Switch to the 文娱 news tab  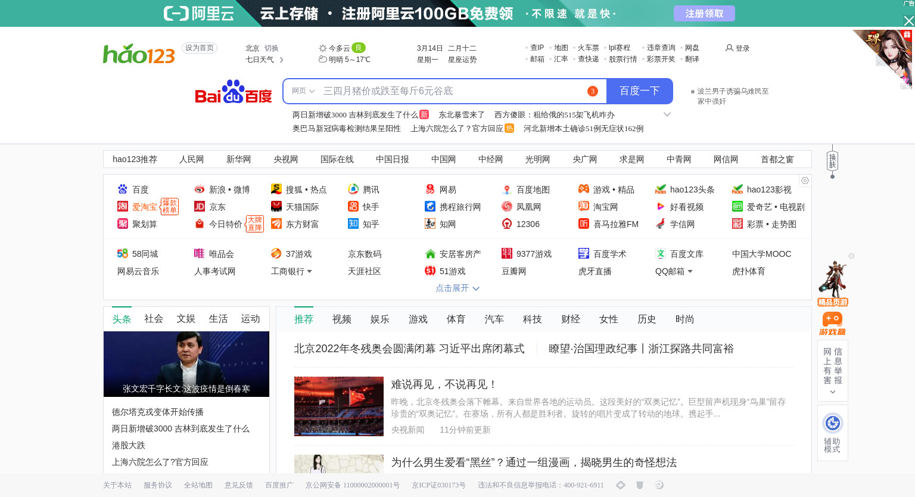coord(186,319)
